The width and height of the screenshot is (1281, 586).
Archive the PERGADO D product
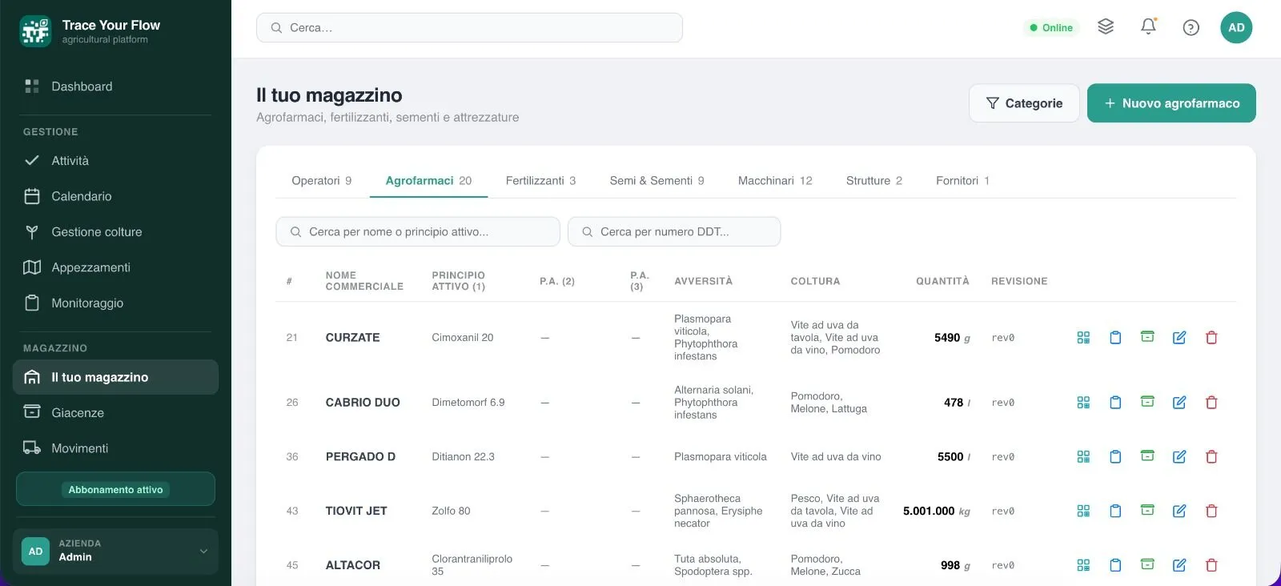point(1147,456)
